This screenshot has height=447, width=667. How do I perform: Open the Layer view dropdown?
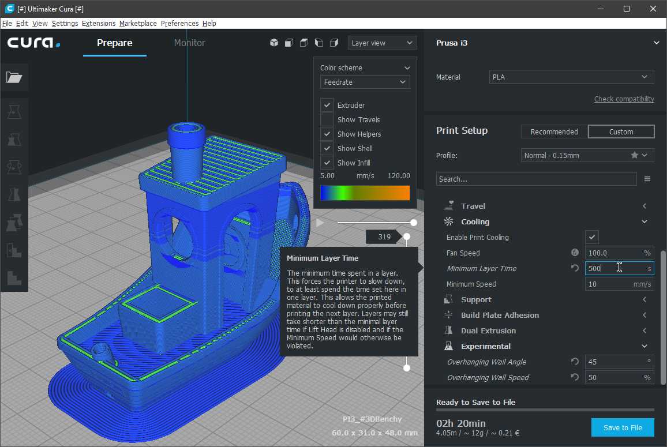[382, 42]
